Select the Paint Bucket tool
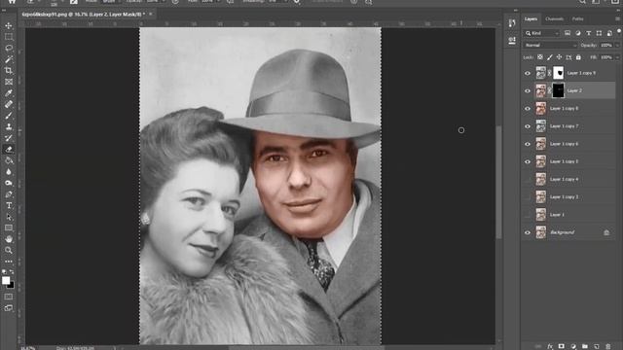 click(9, 160)
